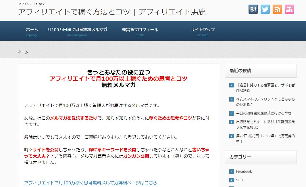Open post 平日の幼稚園の進級式に行ける幸せ
306x187 pixels.
[x=263, y=113]
